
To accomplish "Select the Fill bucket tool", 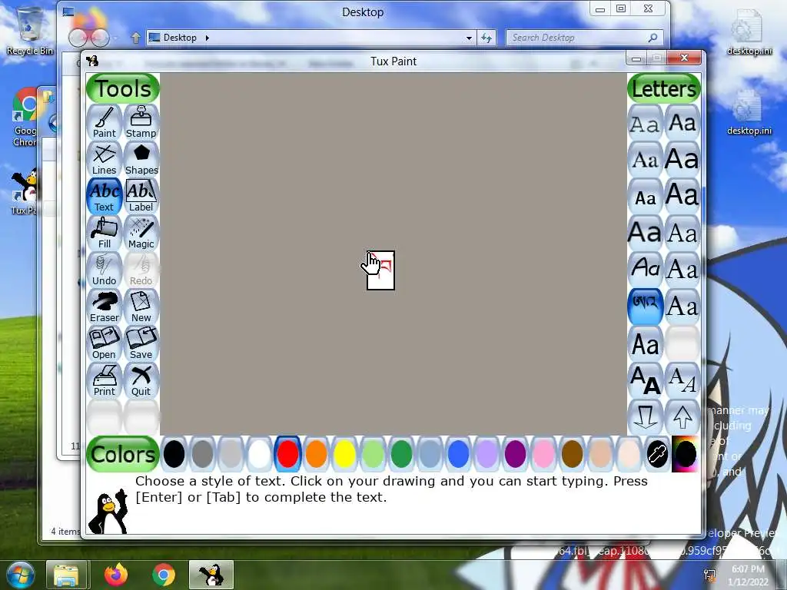I will pos(105,233).
